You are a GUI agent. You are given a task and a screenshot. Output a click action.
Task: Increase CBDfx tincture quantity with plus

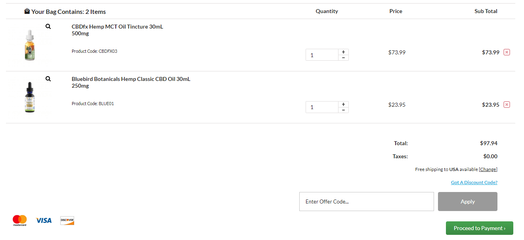pos(343,52)
